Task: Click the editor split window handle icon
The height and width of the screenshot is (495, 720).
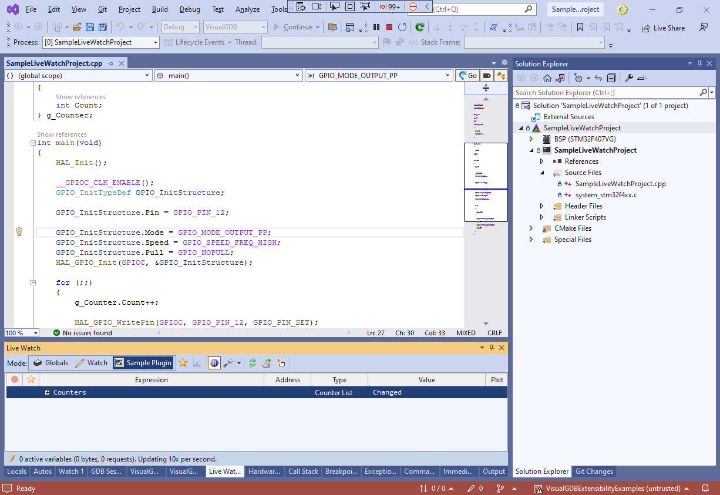Action: pyautogui.click(x=486, y=87)
